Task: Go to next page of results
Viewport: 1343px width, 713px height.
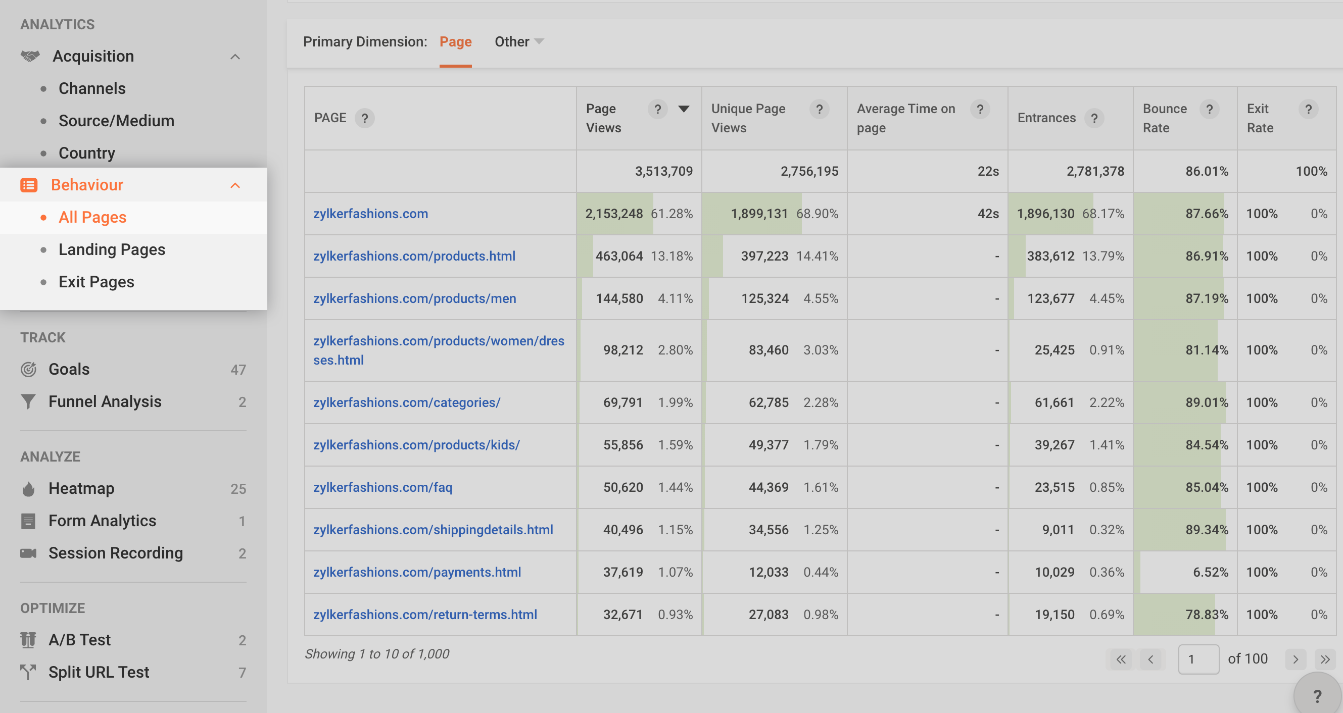Action: 1296,659
